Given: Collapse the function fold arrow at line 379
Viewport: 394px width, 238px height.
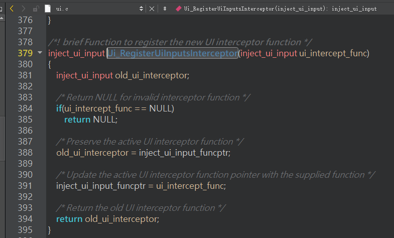Looking at the screenshot, I should tap(40, 53).
